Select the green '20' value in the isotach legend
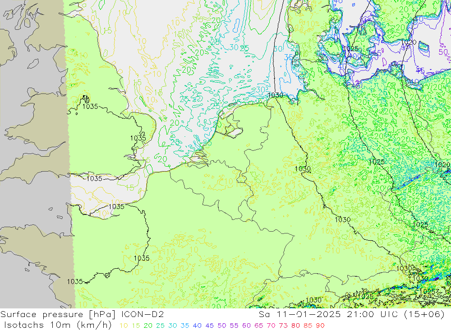Screen dimensions: 451x331 [x=148, y=326]
